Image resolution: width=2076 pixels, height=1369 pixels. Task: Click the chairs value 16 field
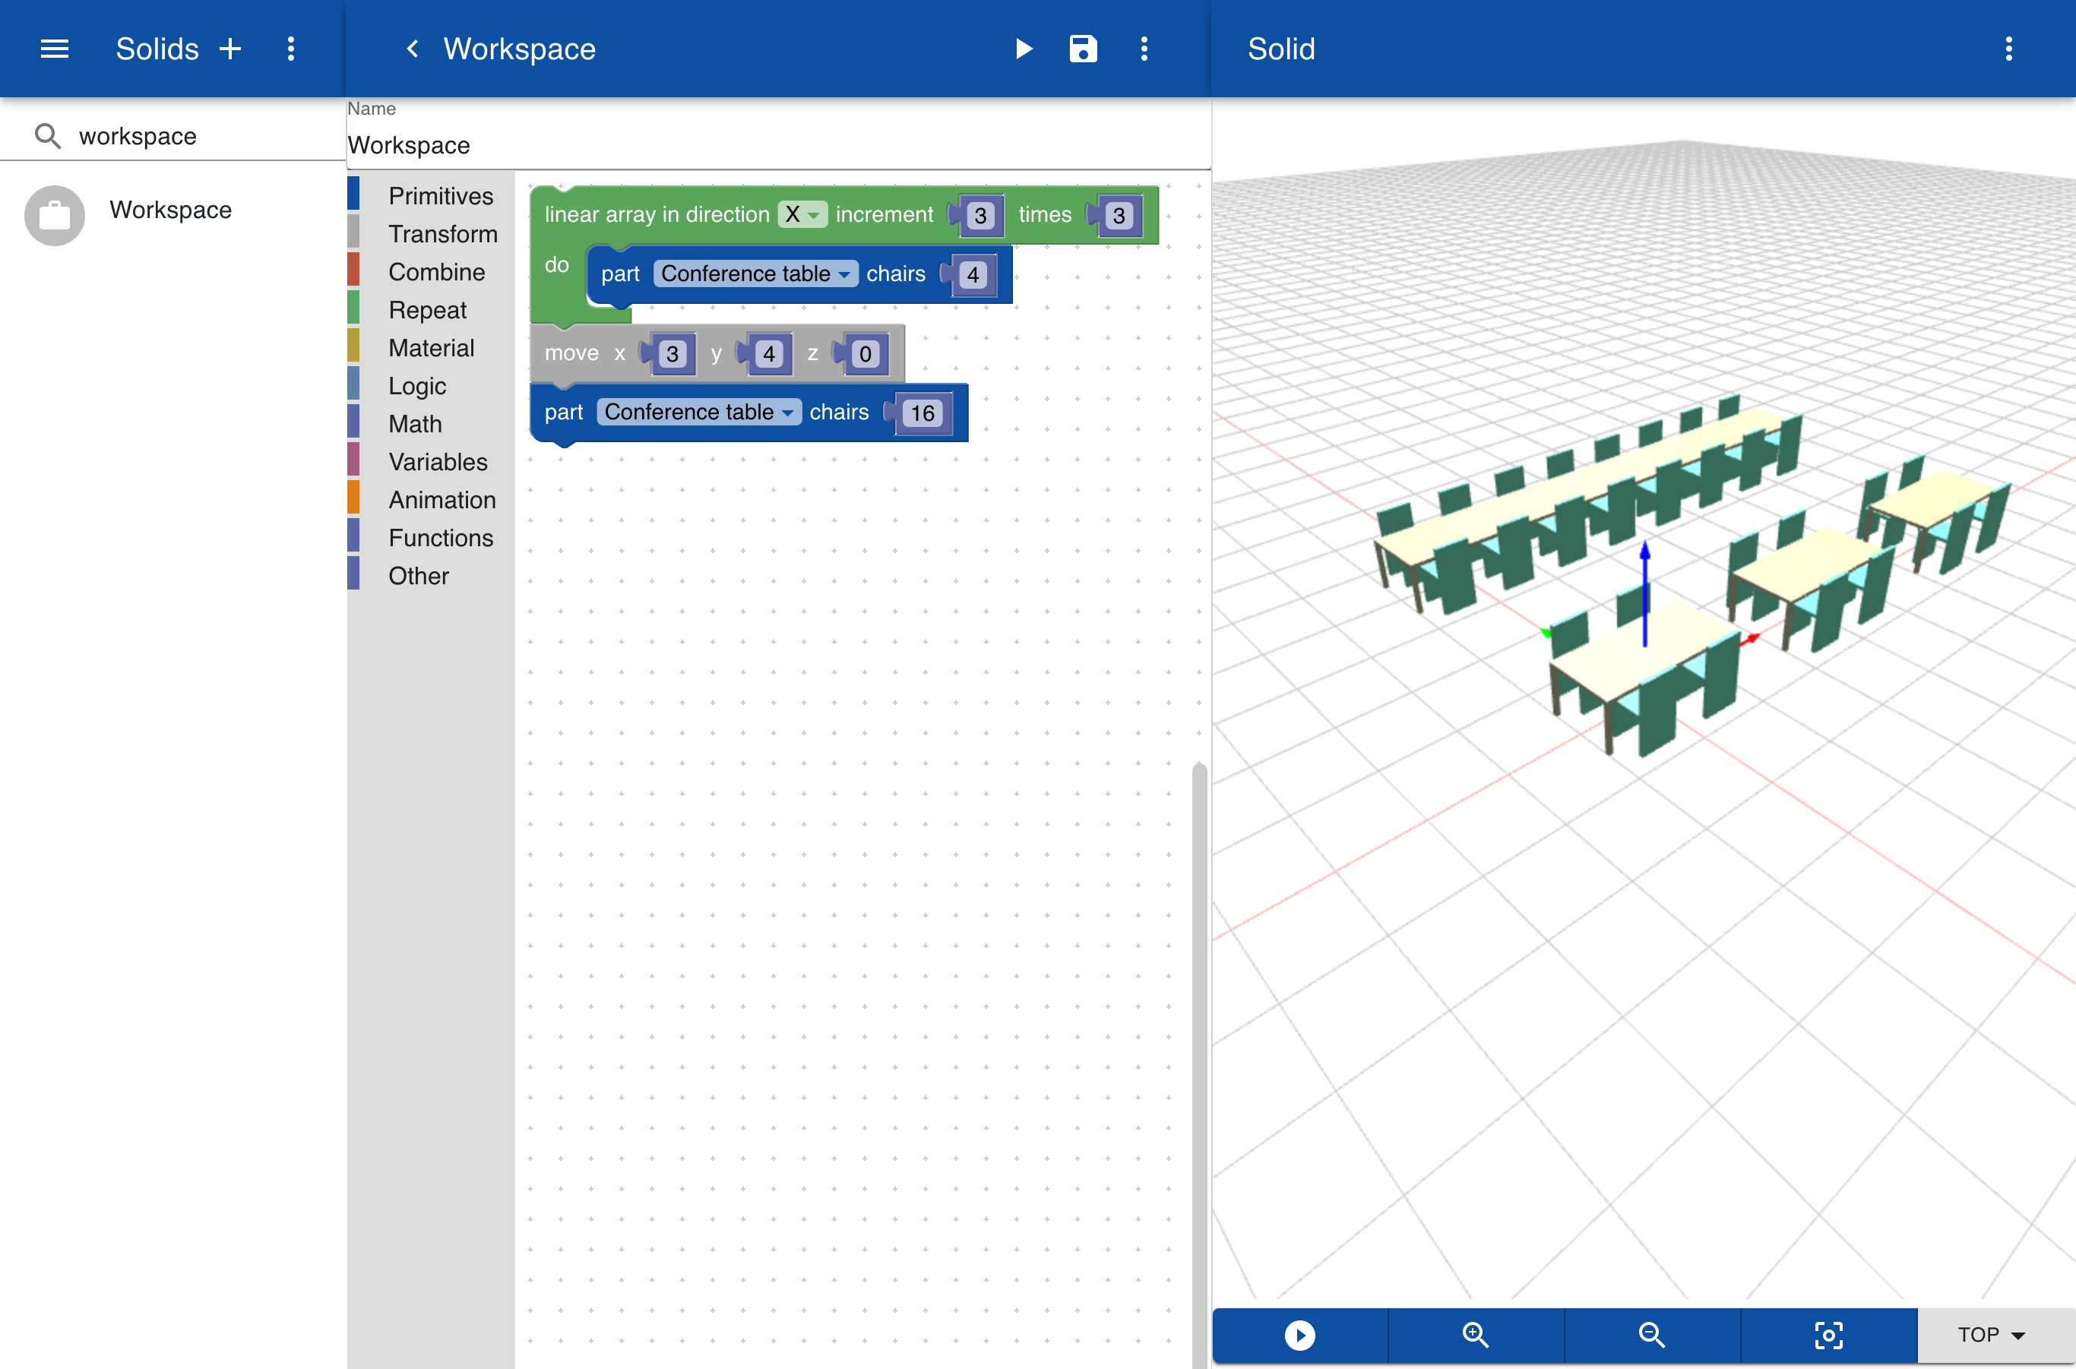click(922, 414)
